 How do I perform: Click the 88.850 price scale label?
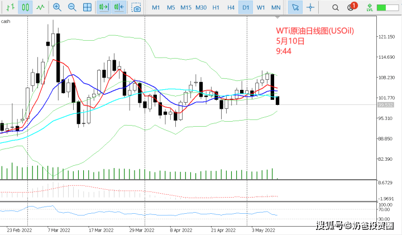point(385,138)
